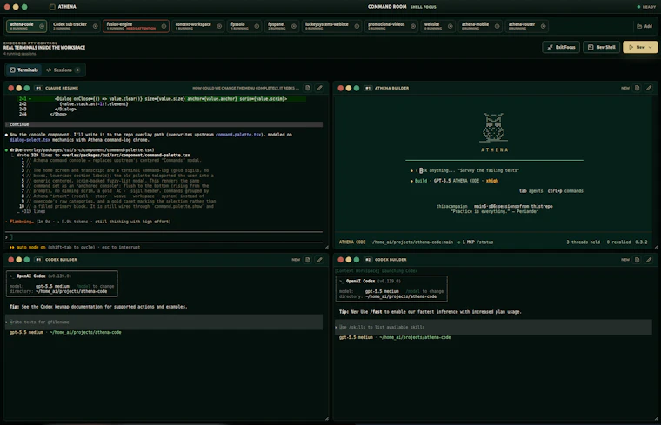Click NEW label in #1 Codex Builder header
Screen dimensions: 661x425
(296, 260)
